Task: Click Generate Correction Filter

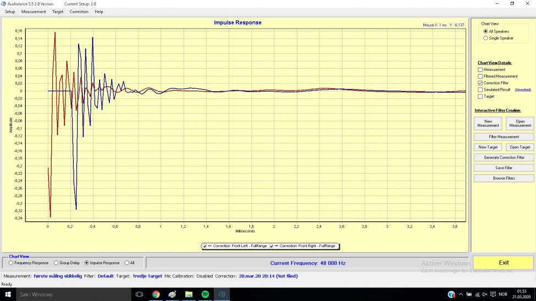Action: tap(504, 158)
